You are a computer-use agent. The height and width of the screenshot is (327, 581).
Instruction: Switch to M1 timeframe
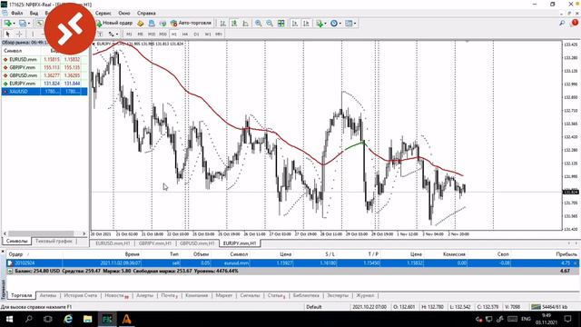[129, 35]
